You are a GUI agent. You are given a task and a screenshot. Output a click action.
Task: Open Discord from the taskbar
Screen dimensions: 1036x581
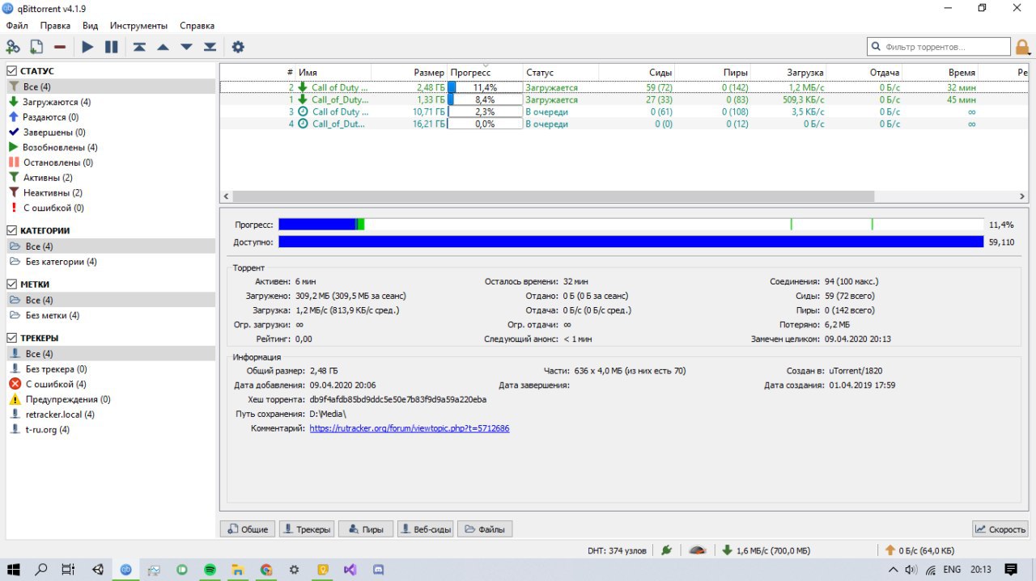(377, 570)
